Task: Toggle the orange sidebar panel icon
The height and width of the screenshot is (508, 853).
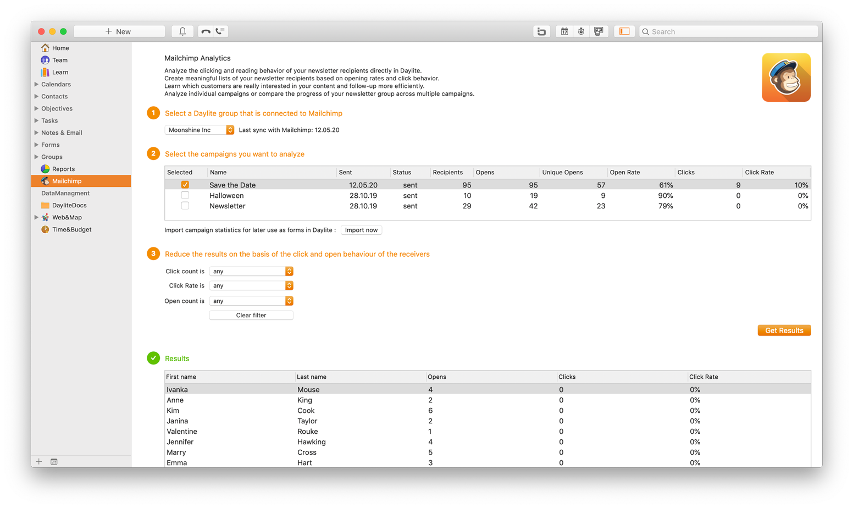Action: pos(624,31)
